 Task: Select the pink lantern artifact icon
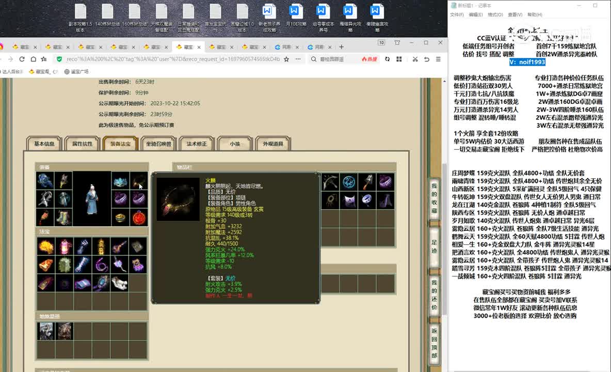point(65,246)
